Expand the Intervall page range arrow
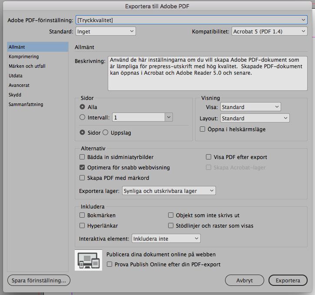Screen dimensions: 315x295 pos(169,117)
